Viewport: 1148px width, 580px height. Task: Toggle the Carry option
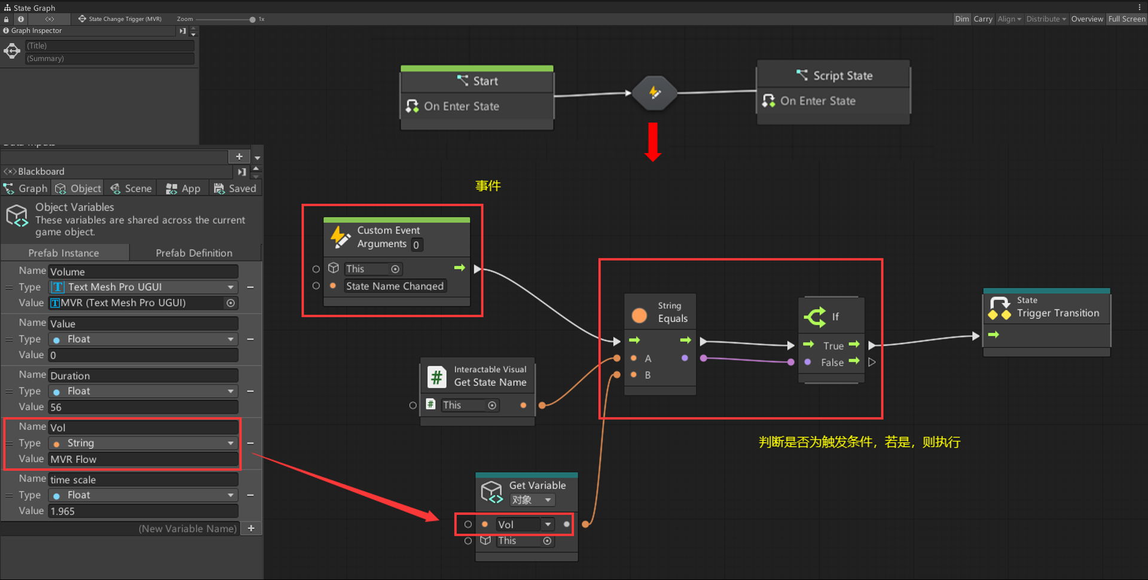[x=982, y=19]
